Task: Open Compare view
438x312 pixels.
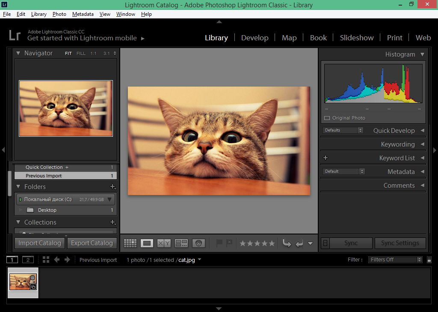Action: [x=163, y=243]
